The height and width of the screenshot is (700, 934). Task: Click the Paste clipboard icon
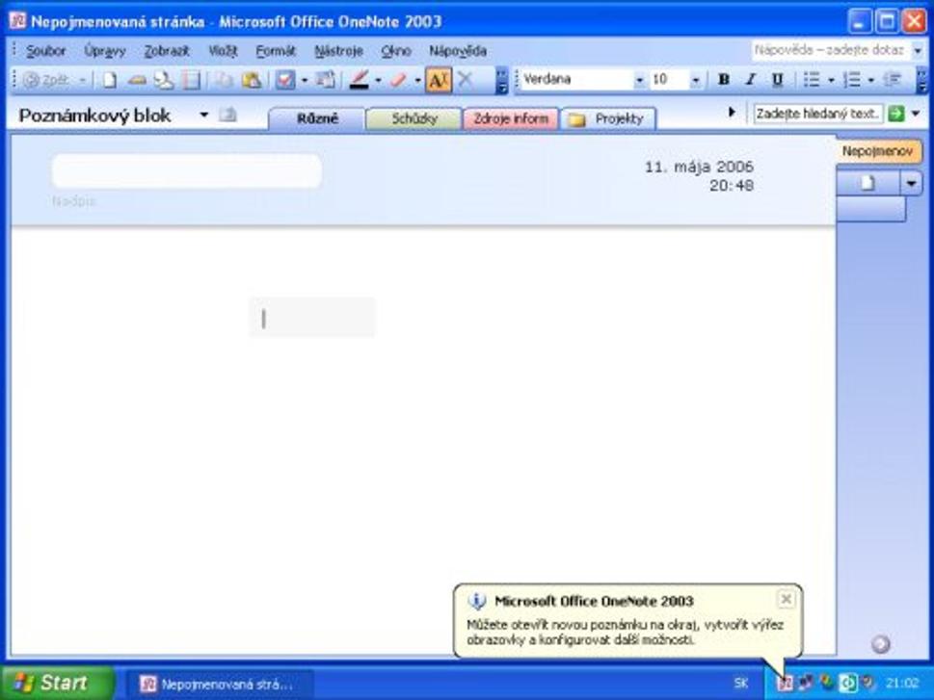(252, 80)
